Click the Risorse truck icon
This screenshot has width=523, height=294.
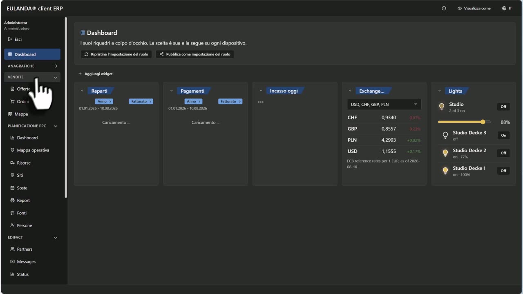13,163
